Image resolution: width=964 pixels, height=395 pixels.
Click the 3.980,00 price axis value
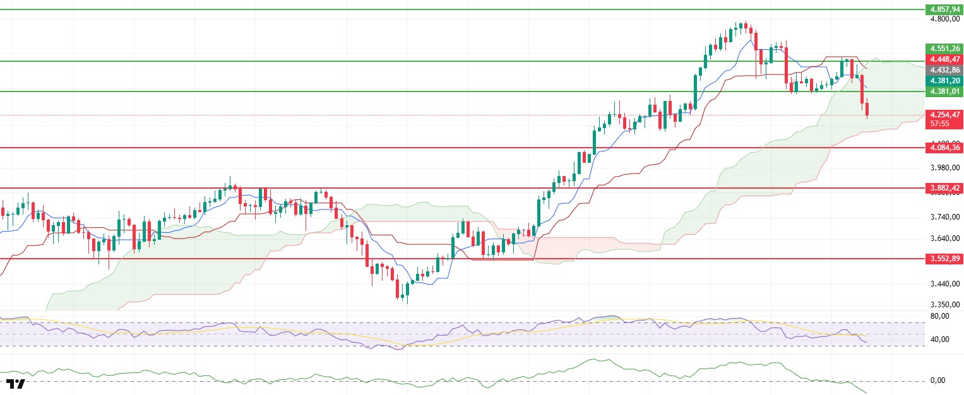tap(945, 168)
